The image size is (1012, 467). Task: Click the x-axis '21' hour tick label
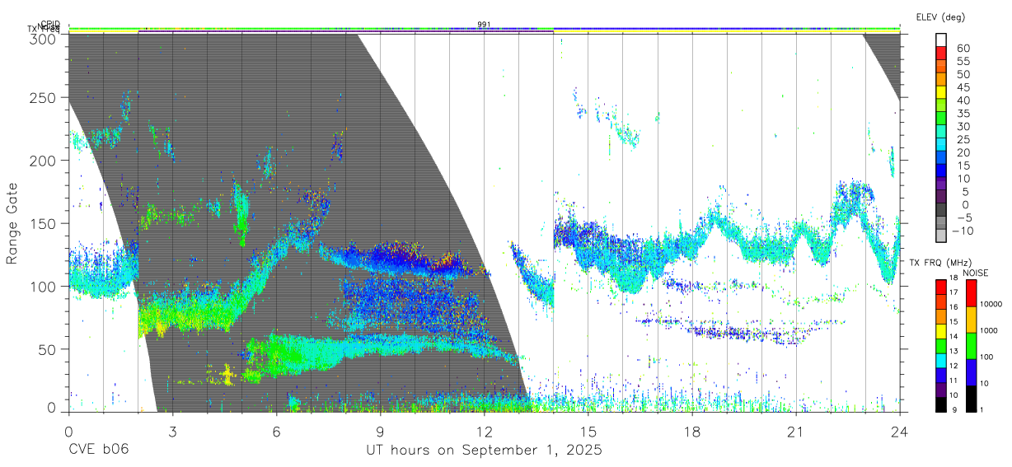(796, 432)
